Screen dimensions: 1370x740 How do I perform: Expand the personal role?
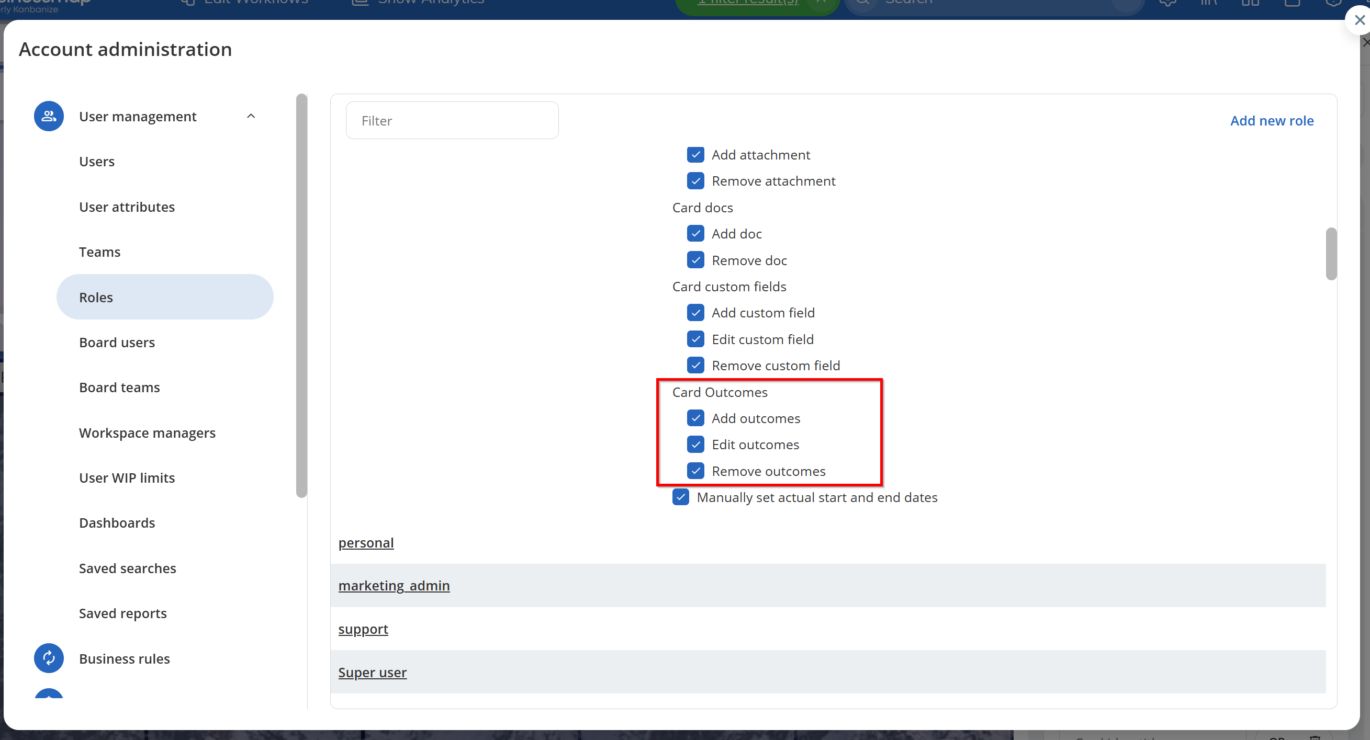pos(366,543)
